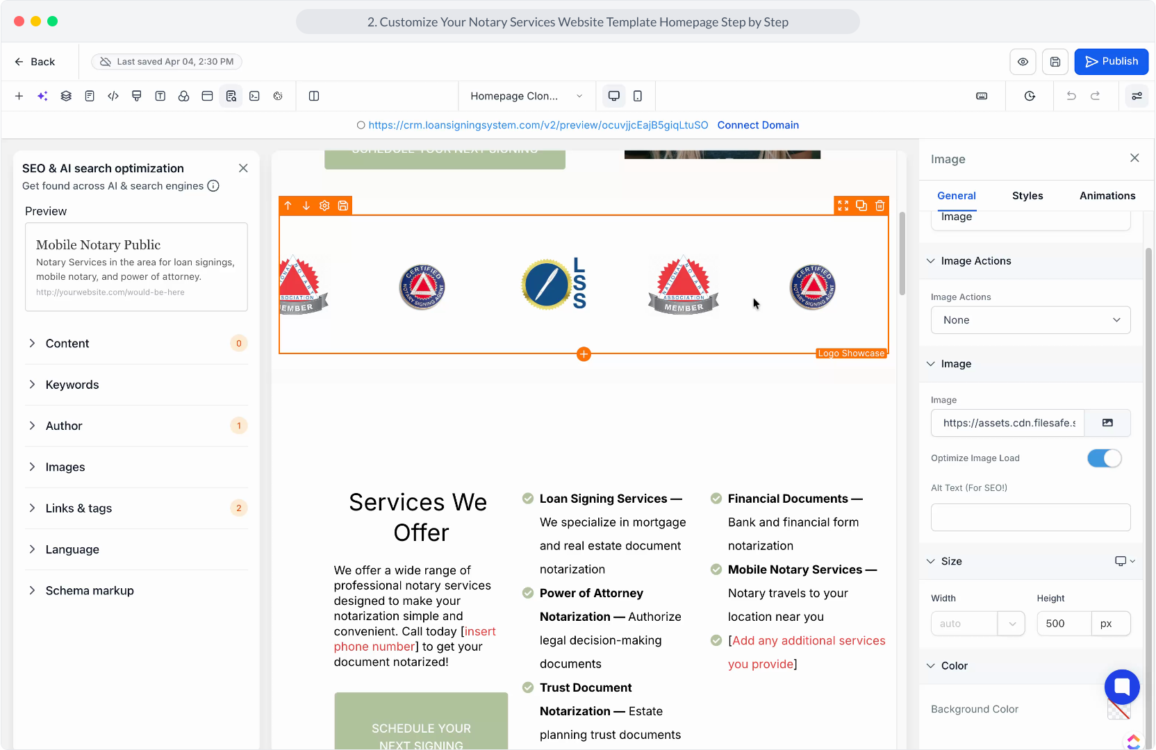Expand the Links & tags section
Image resolution: width=1156 pixels, height=750 pixels.
click(x=136, y=508)
